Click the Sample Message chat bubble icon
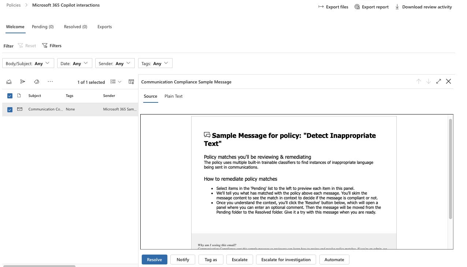Viewport: 467px width, 267px height. coord(207,135)
